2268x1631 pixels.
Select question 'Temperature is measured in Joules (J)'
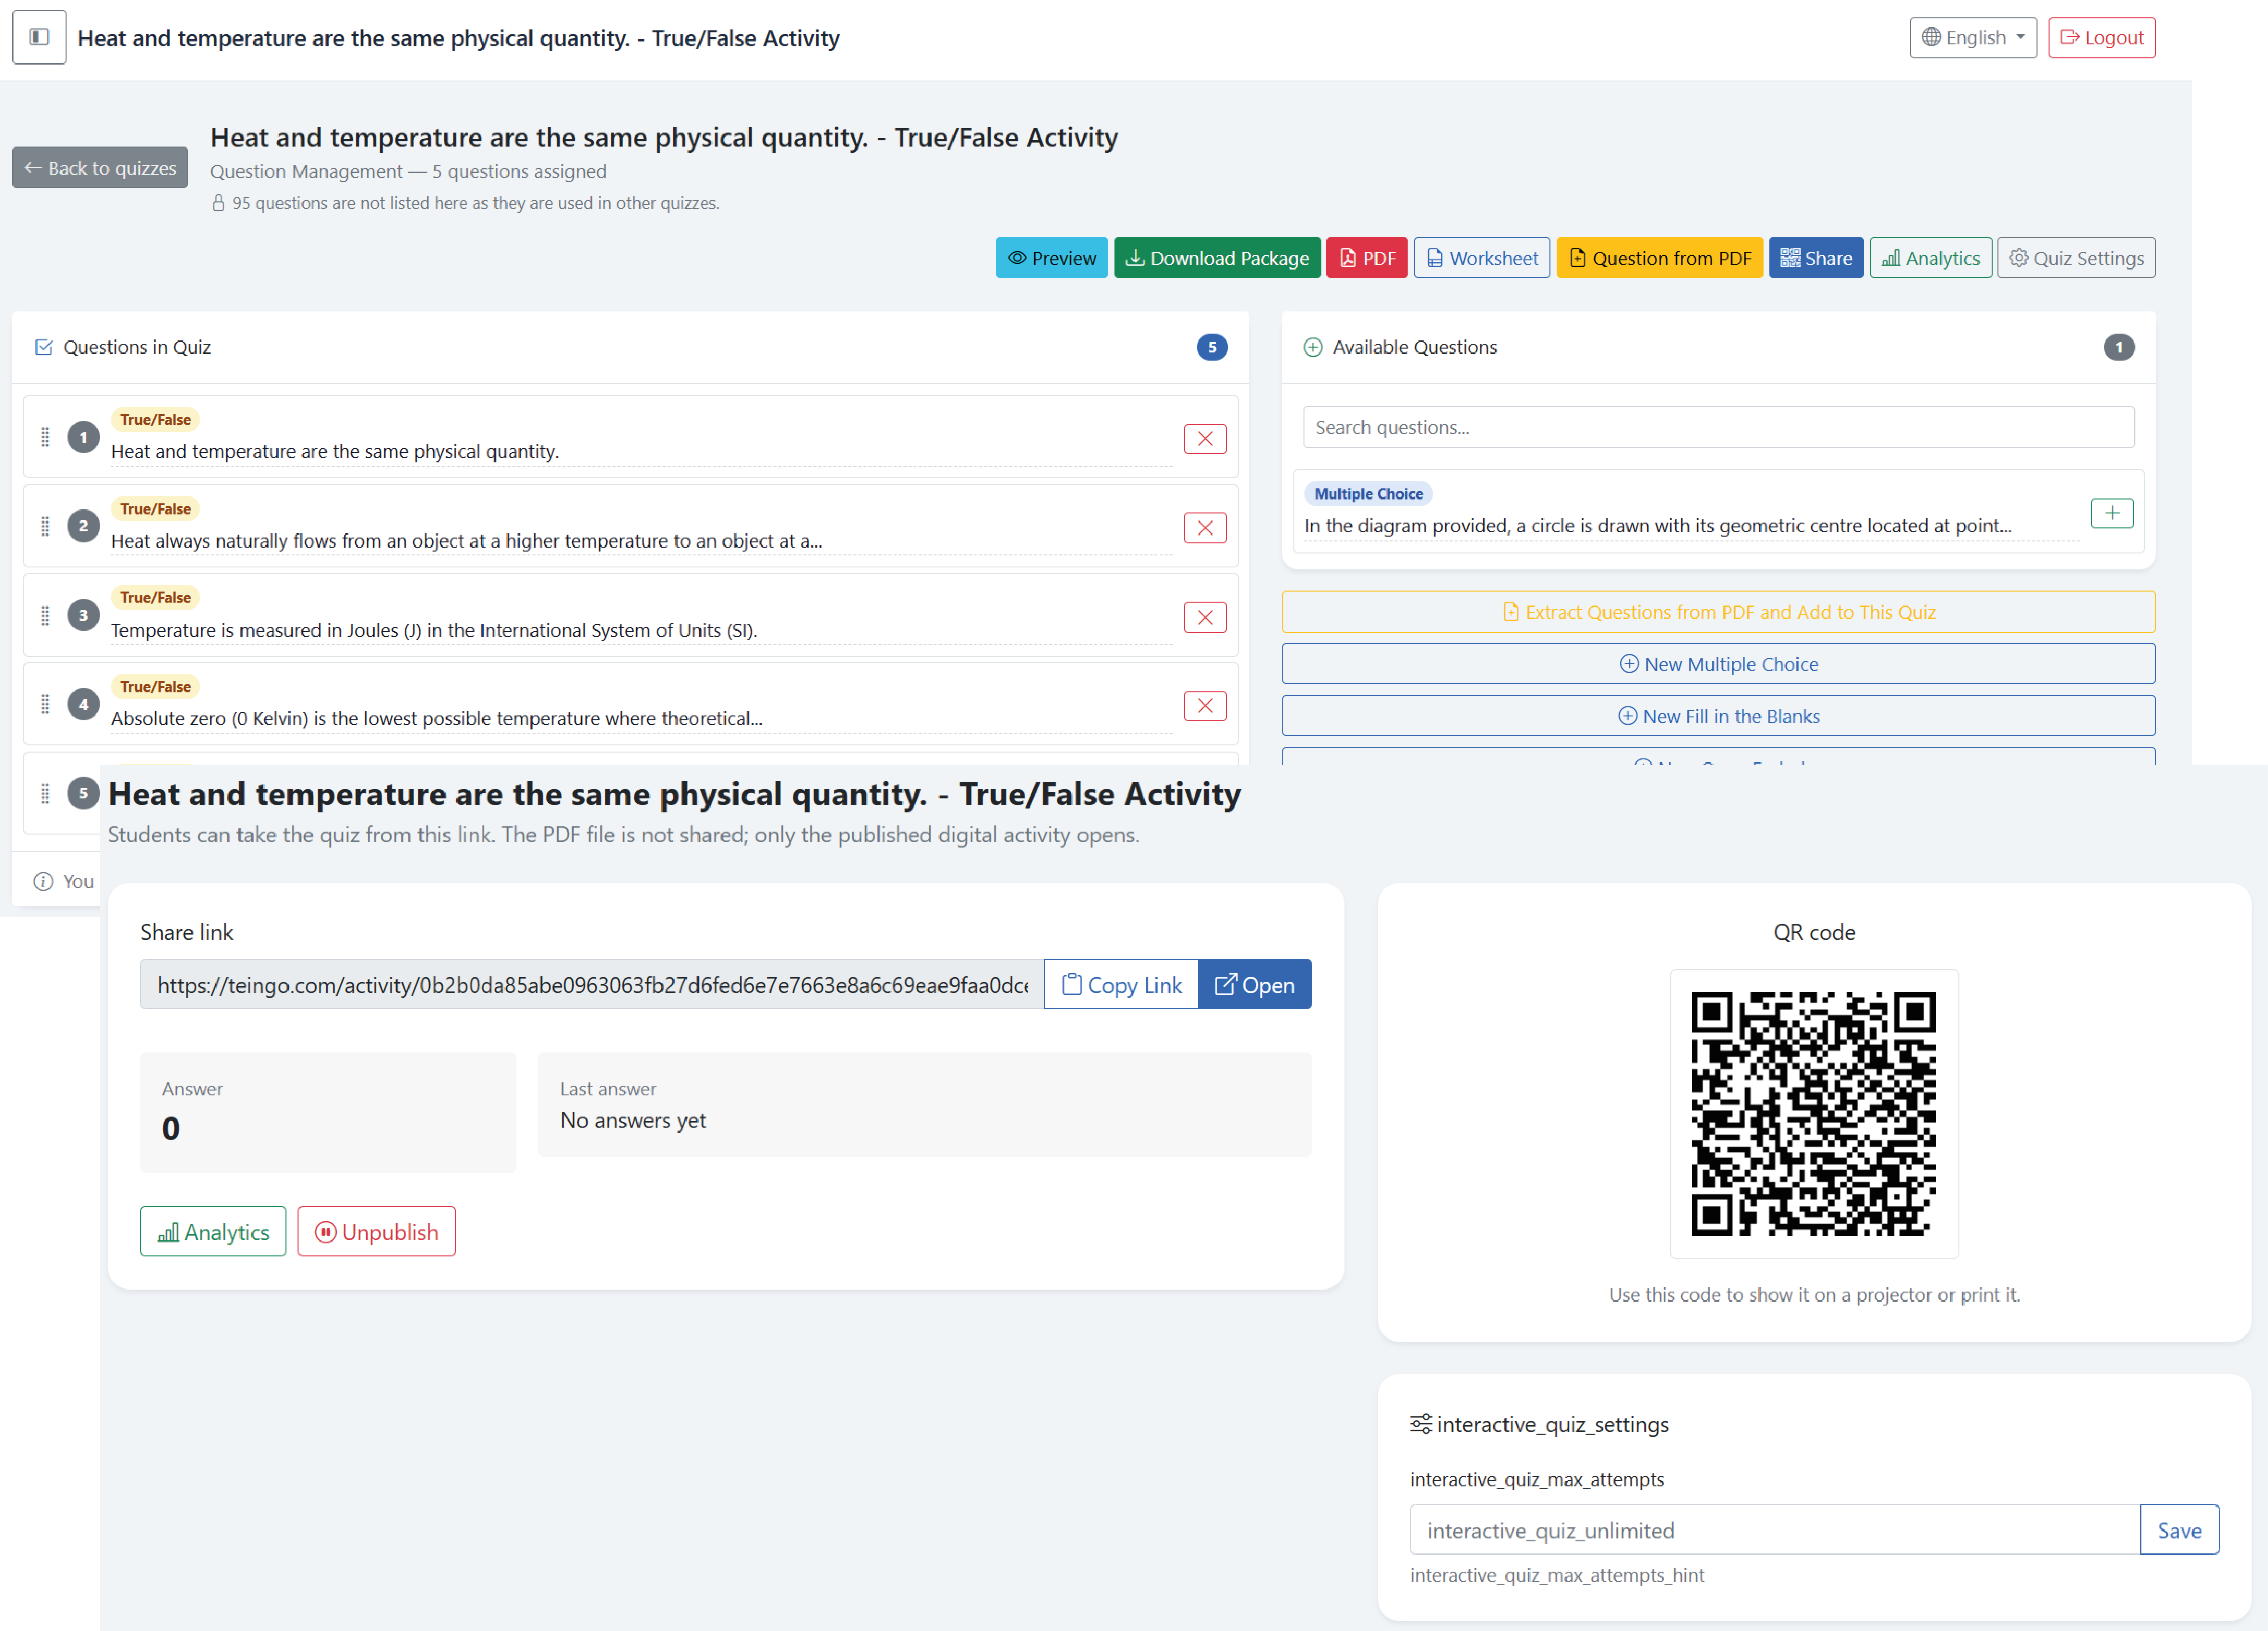click(x=434, y=630)
